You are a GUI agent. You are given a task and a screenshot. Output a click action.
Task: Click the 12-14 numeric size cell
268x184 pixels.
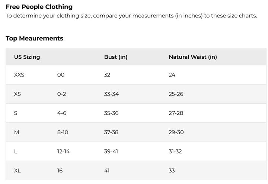pos(63,152)
